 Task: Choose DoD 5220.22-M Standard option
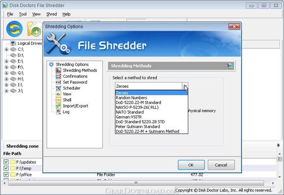click(152, 102)
